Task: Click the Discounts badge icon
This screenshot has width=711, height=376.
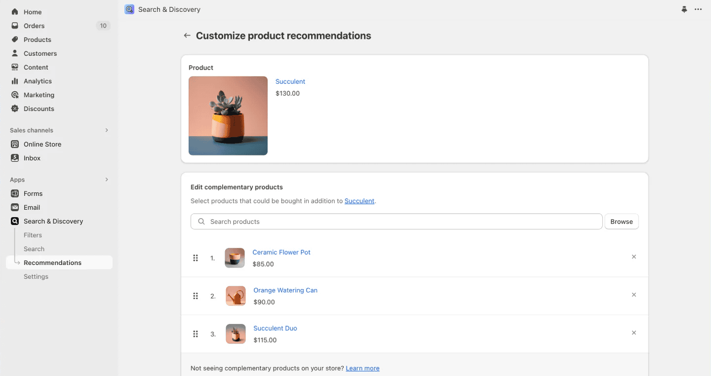Action: click(15, 109)
